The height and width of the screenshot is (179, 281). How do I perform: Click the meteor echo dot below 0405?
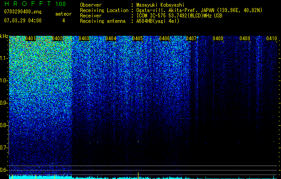[138, 141]
